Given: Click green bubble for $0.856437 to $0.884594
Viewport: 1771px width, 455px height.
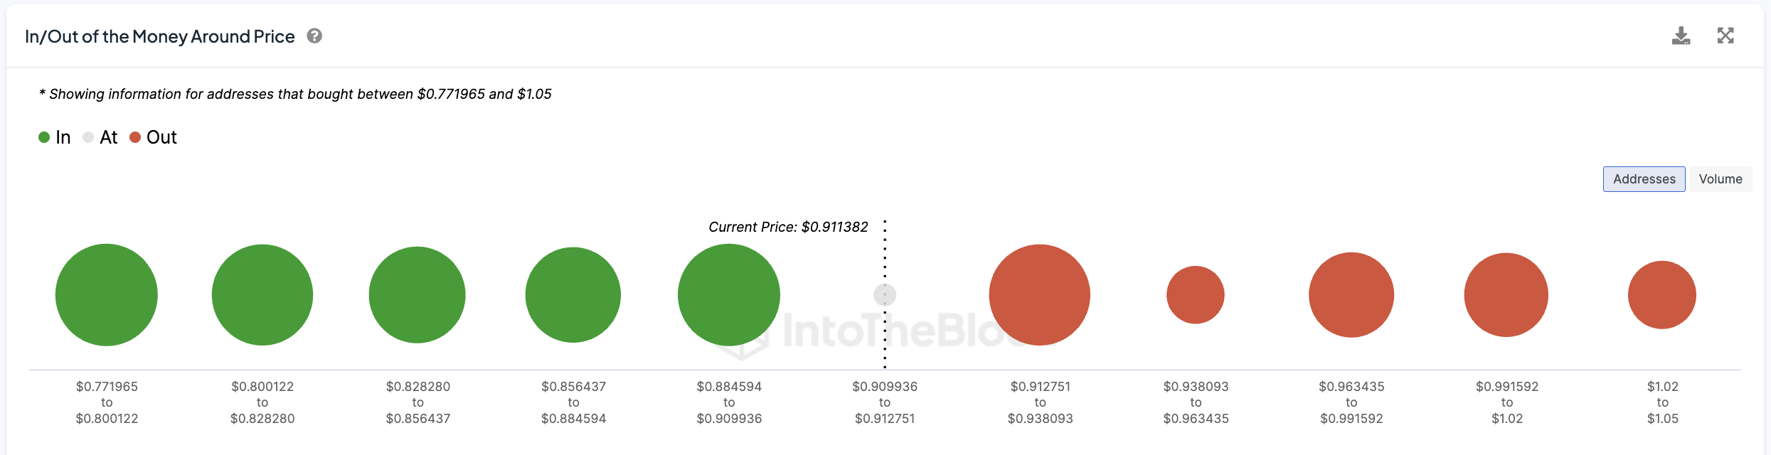Looking at the screenshot, I should 573,295.
